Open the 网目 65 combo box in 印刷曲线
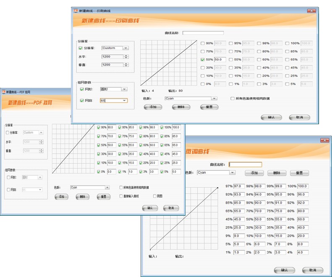The image size is (332, 277). pyautogui.click(x=124, y=101)
